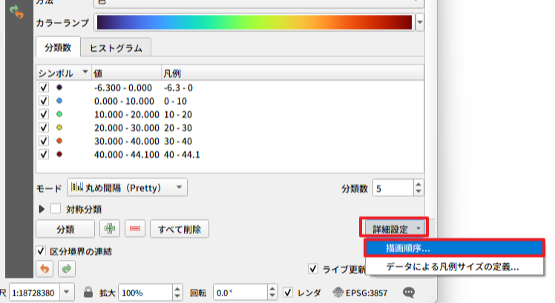Click the 分類数 number input field

[x=393, y=188]
